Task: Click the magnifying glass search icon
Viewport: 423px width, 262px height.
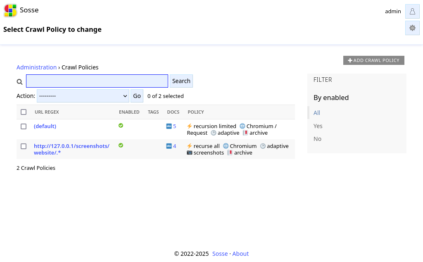Action: tap(19, 81)
